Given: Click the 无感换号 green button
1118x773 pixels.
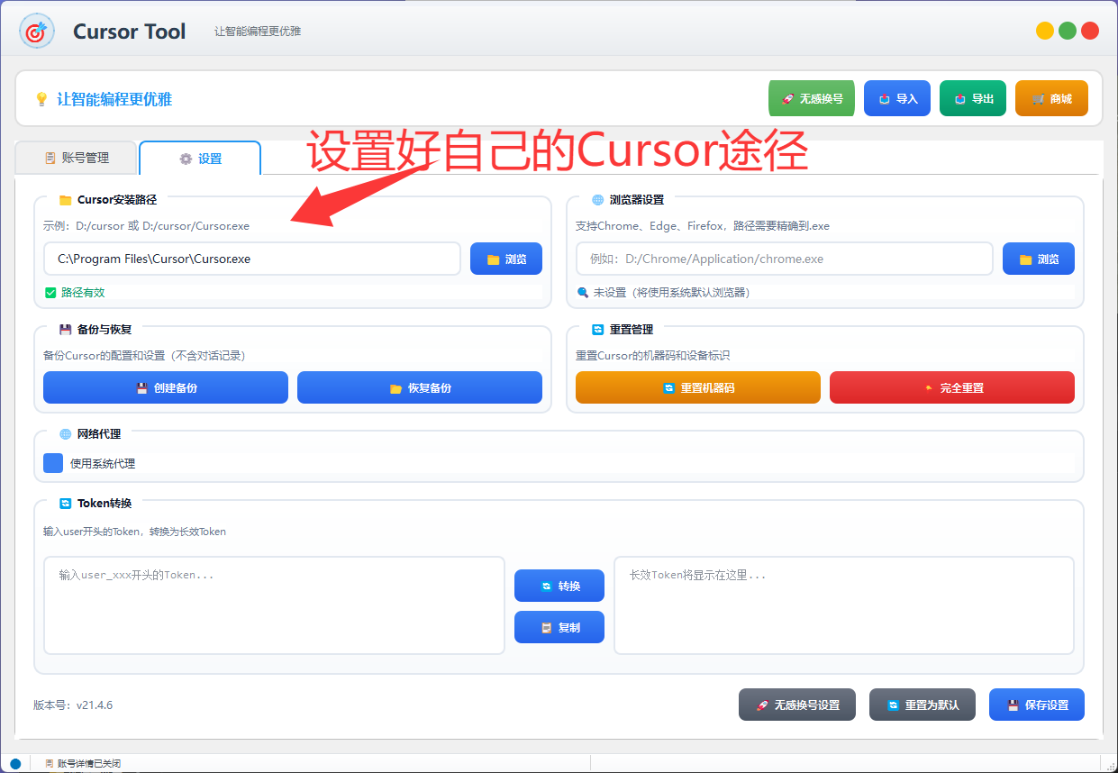Looking at the screenshot, I should coord(811,99).
